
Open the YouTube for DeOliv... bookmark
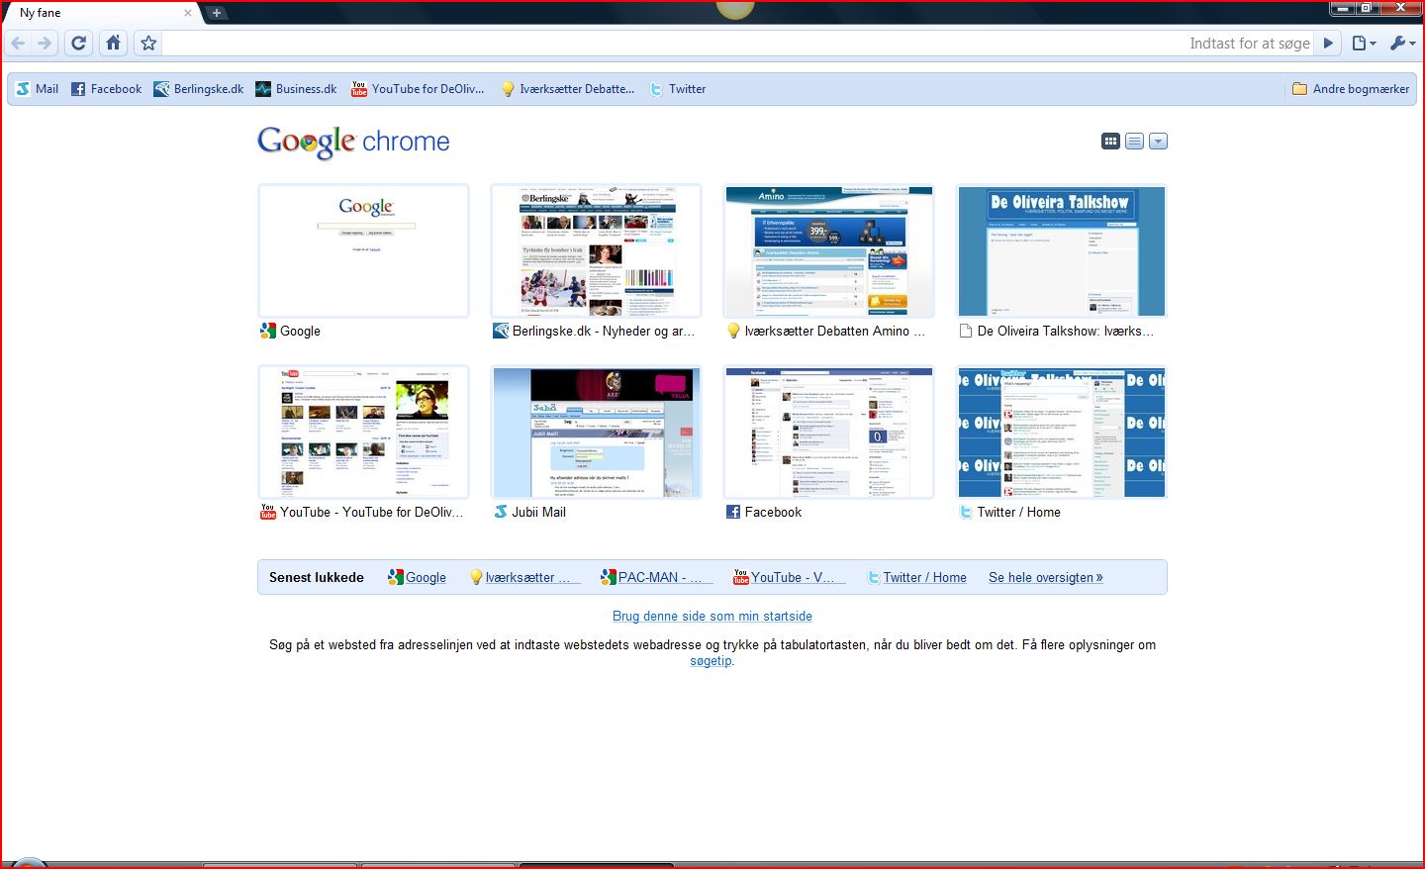[418, 89]
